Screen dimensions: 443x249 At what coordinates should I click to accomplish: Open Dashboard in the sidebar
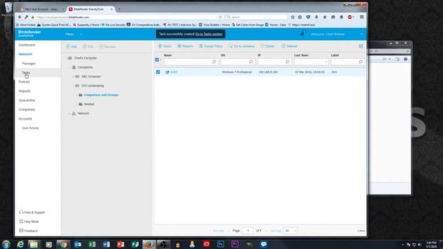pyautogui.click(x=27, y=45)
